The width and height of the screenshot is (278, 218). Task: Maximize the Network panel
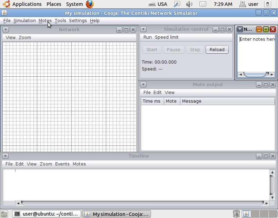click(x=126, y=29)
